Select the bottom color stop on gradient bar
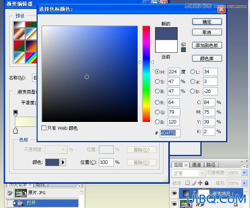The image size is (250, 208). point(15,131)
